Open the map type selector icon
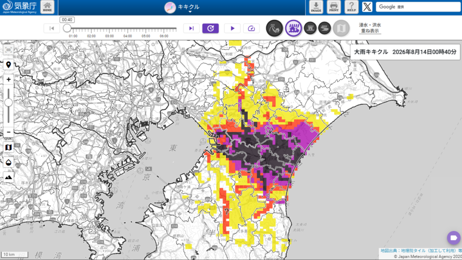Image resolution: width=462 pixels, height=260 pixels. [9, 147]
